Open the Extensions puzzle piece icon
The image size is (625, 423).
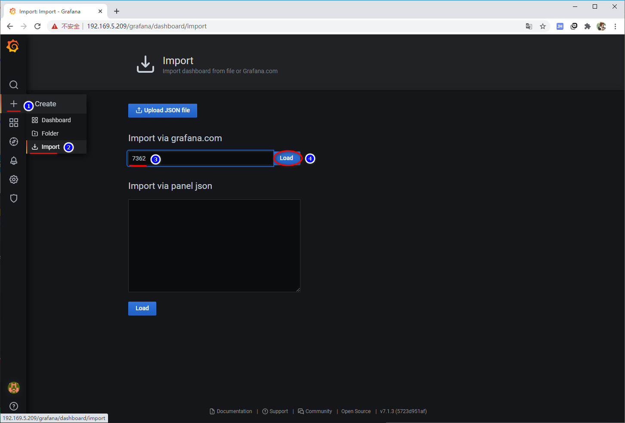588,26
